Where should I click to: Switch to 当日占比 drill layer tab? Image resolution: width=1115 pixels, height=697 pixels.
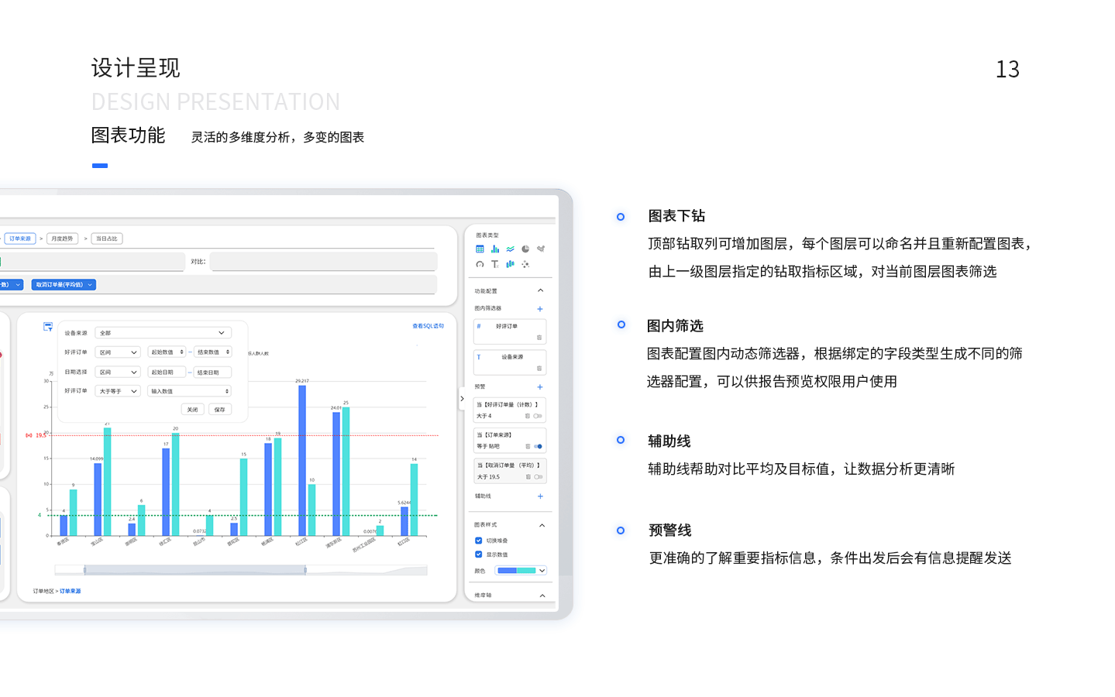coord(107,239)
